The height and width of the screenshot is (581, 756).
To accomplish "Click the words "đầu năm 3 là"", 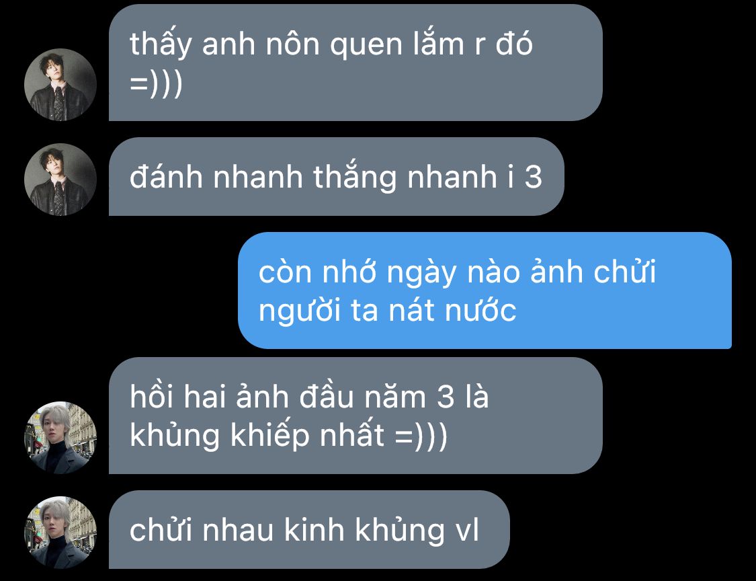I will (394, 397).
